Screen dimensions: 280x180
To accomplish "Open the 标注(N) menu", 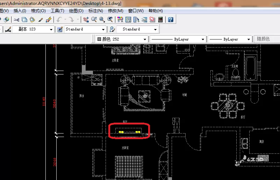I will [95, 11].
